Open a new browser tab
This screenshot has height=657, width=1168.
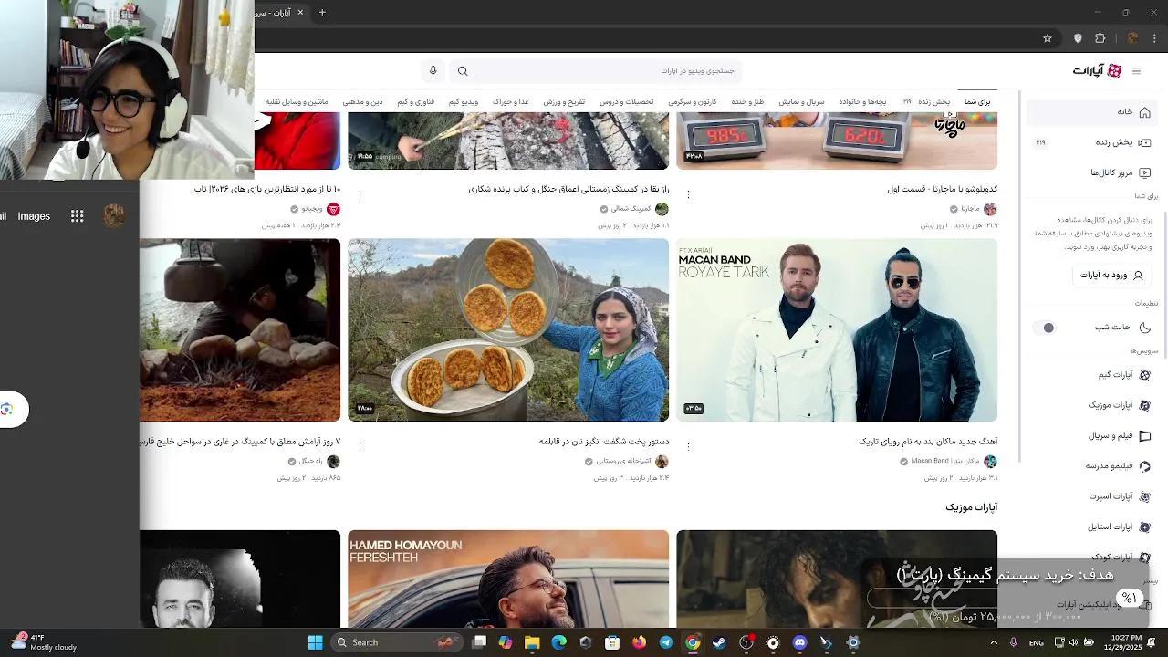pyautogui.click(x=322, y=13)
